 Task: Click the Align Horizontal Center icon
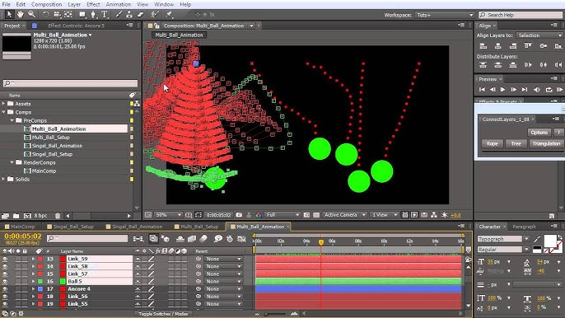(x=498, y=46)
